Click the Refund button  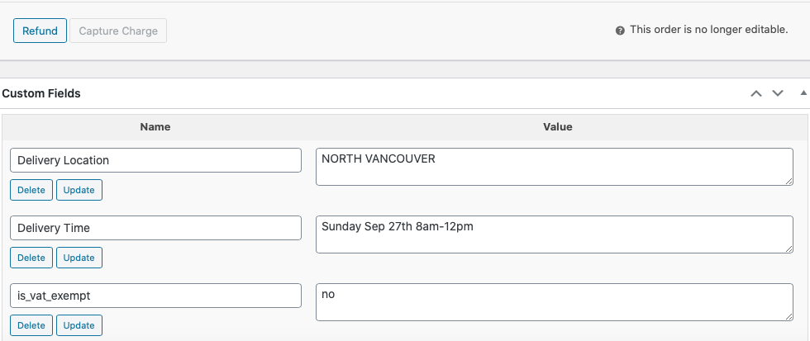40,31
